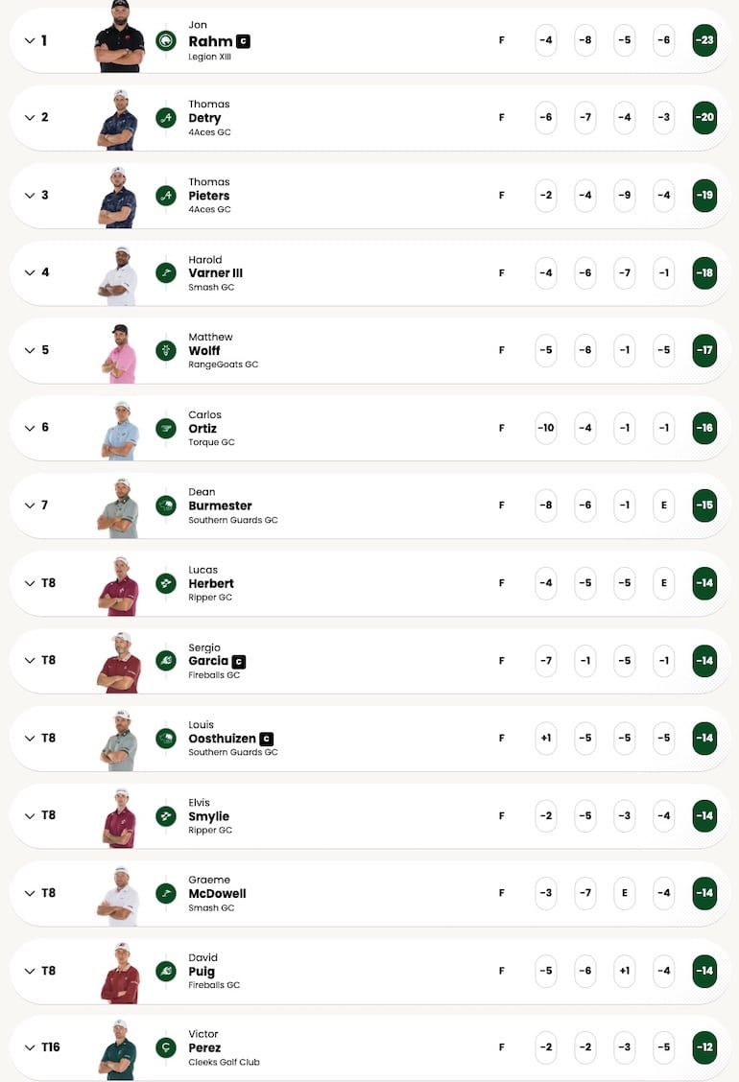Screen dimensions: 739x1082
Task: Click the captain badge next to Rahm
Action: (x=243, y=41)
